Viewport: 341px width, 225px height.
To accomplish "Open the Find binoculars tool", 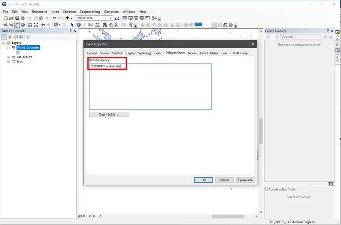I will coord(105,25).
